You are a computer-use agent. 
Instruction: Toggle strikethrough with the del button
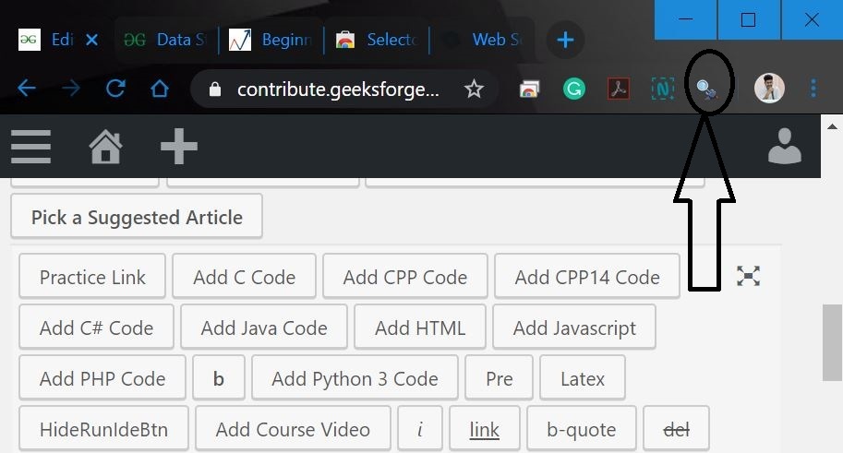tap(677, 430)
